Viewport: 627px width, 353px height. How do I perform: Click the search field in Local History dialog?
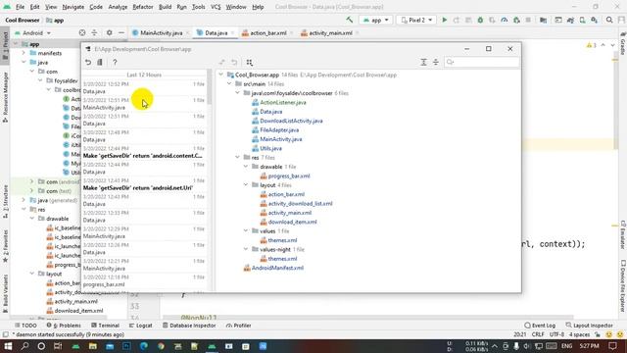(482, 62)
